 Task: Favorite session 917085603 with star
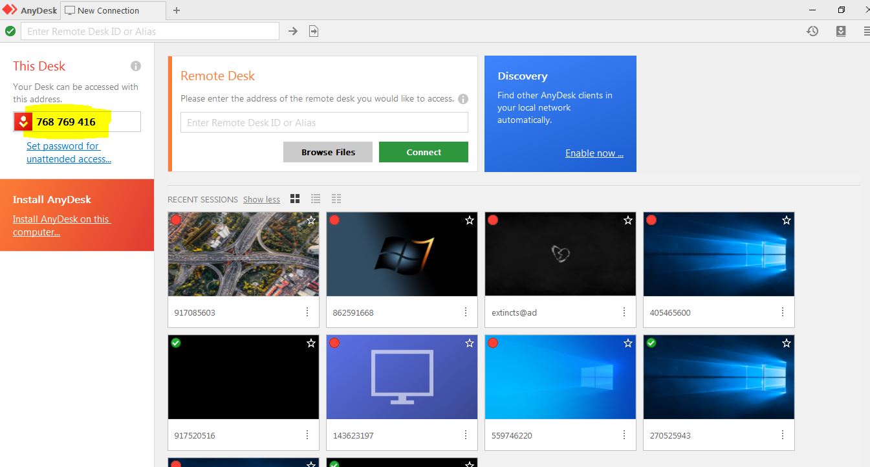tap(311, 221)
